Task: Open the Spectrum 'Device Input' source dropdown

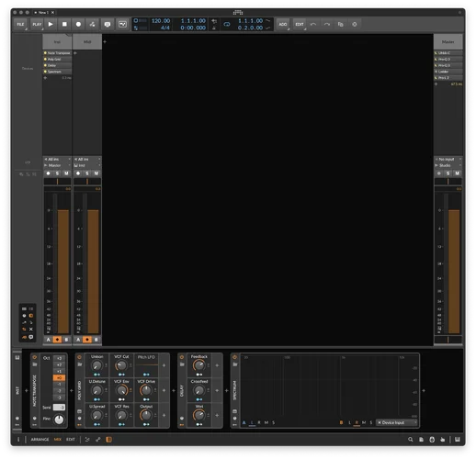Action: click(397, 422)
